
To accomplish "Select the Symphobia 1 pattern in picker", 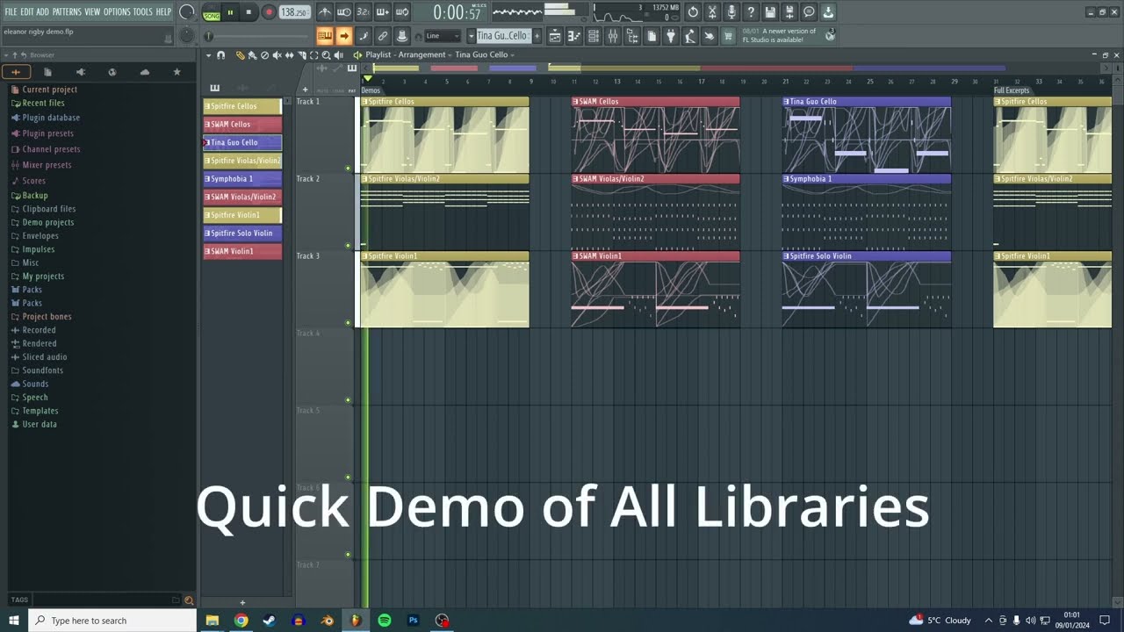I will click(x=242, y=179).
